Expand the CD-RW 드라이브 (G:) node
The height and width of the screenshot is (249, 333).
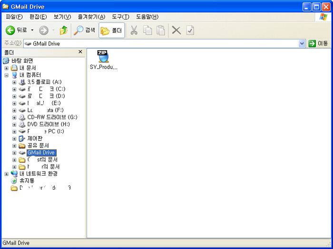pyautogui.click(x=14, y=118)
